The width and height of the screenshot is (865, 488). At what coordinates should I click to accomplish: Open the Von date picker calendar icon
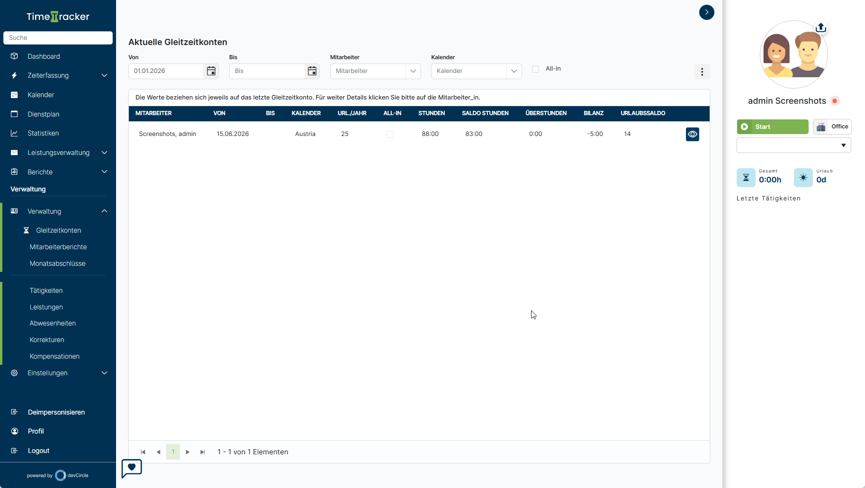tap(211, 71)
